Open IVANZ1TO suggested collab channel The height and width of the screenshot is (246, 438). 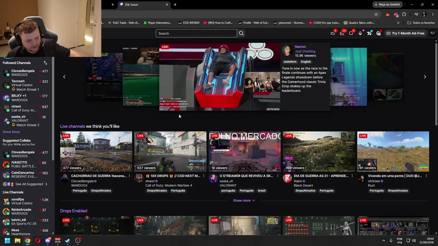[x=26, y=164]
